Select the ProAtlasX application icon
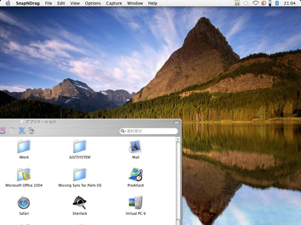This screenshot has height=225, width=301. [x=135, y=175]
